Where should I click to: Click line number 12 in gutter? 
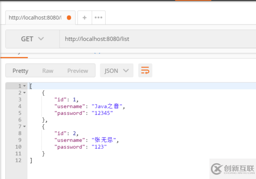(18, 160)
